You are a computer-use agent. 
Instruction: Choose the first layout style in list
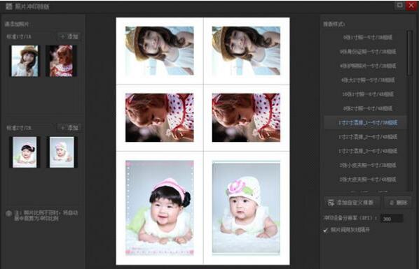pyautogui.click(x=367, y=38)
